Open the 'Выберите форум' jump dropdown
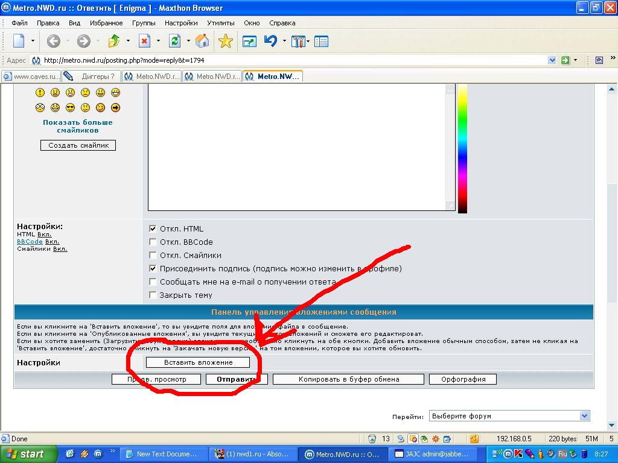 (x=509, y=416)
